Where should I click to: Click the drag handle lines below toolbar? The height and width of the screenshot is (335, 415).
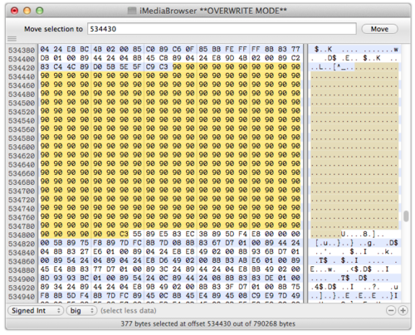12,39
